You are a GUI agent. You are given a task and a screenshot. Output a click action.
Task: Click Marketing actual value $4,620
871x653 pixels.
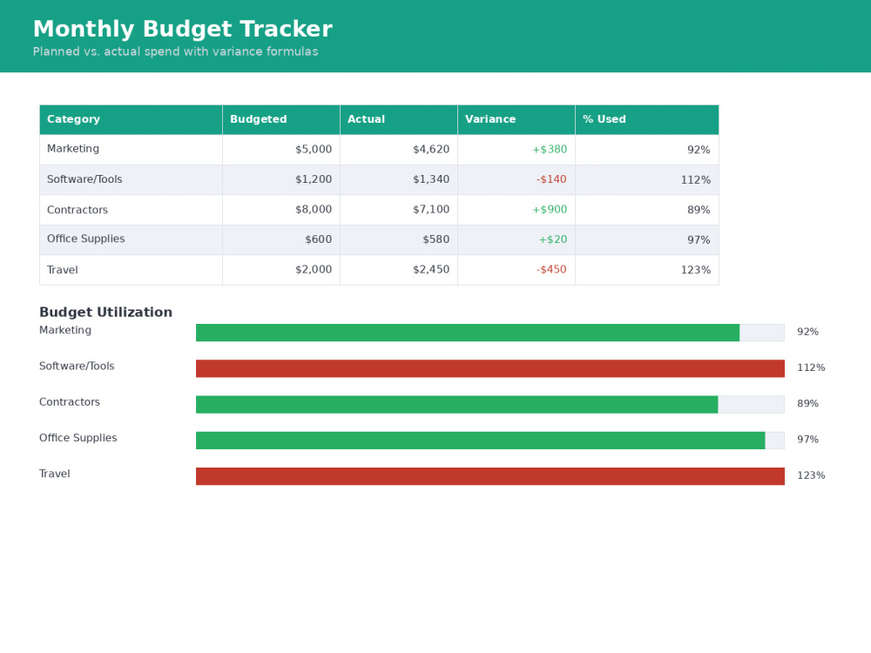(399, 150)
